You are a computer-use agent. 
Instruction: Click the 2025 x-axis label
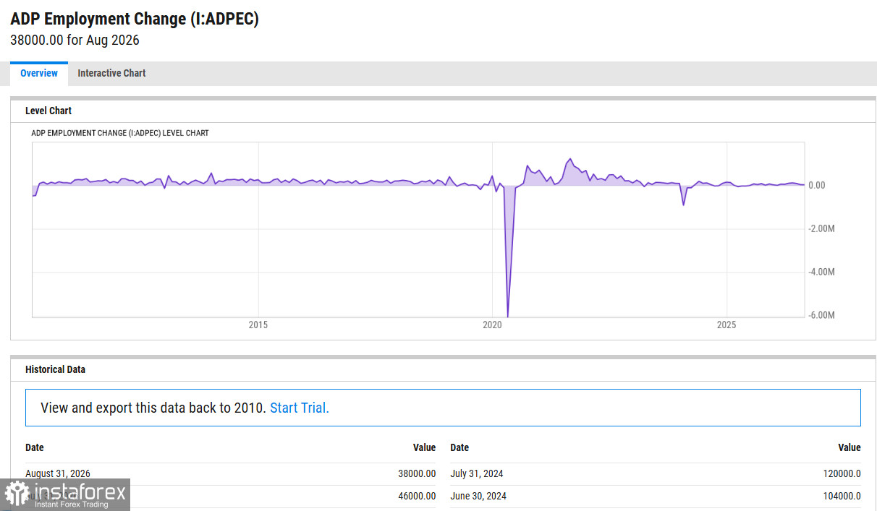tap(726, 325)
